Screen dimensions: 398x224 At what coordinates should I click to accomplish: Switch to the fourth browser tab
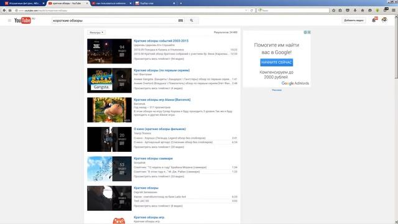pos(155,3)
